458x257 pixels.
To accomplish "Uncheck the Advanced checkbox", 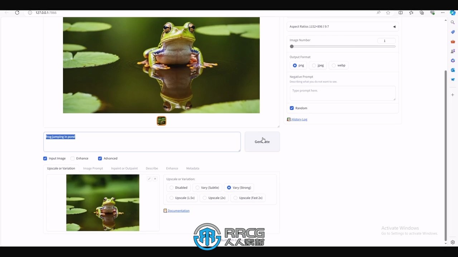I will [100, 158].
